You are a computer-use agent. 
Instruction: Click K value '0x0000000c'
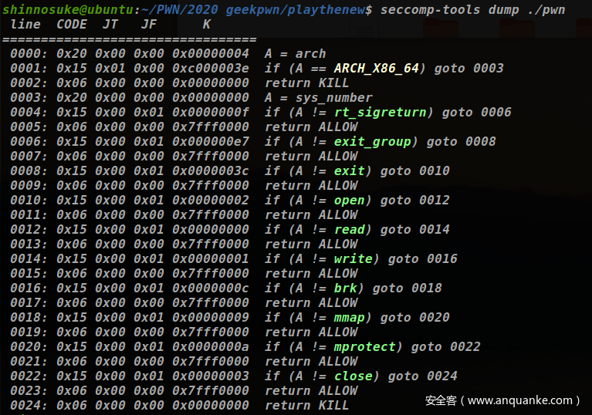tap(210, 288)
